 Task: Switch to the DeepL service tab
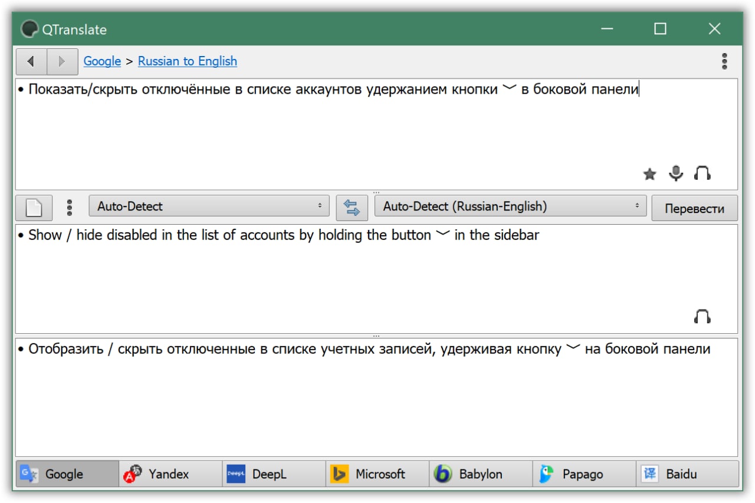274,474
